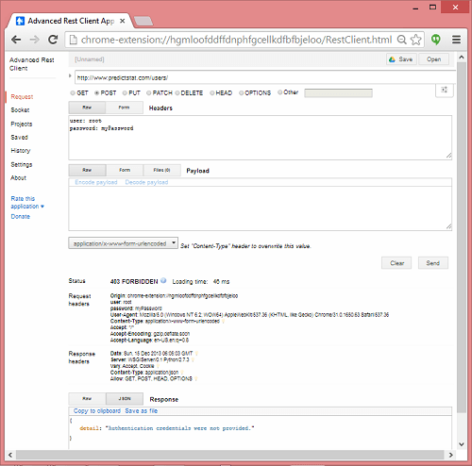Click the info icon next to 403 FORBIDDEN

[163, 280]
